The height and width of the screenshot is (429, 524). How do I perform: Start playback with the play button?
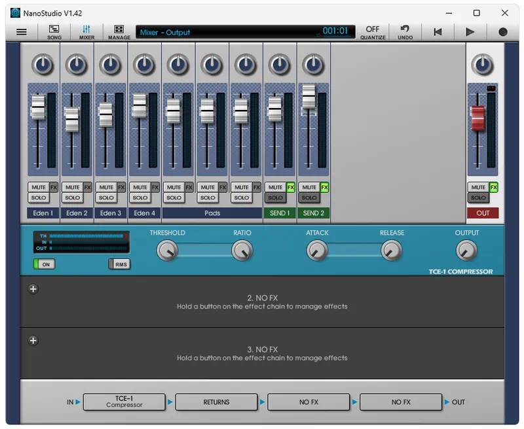[x=470, y=32]
